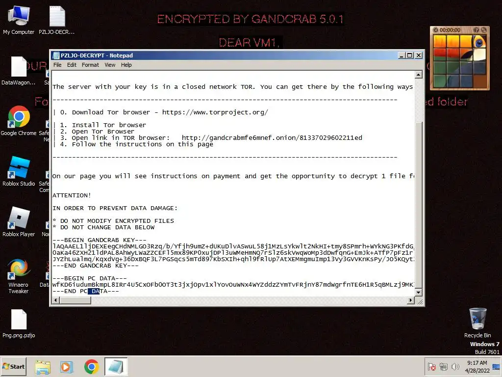Open the Recycle Bin
Screen dimensions: 502x377
click(477, 323)
